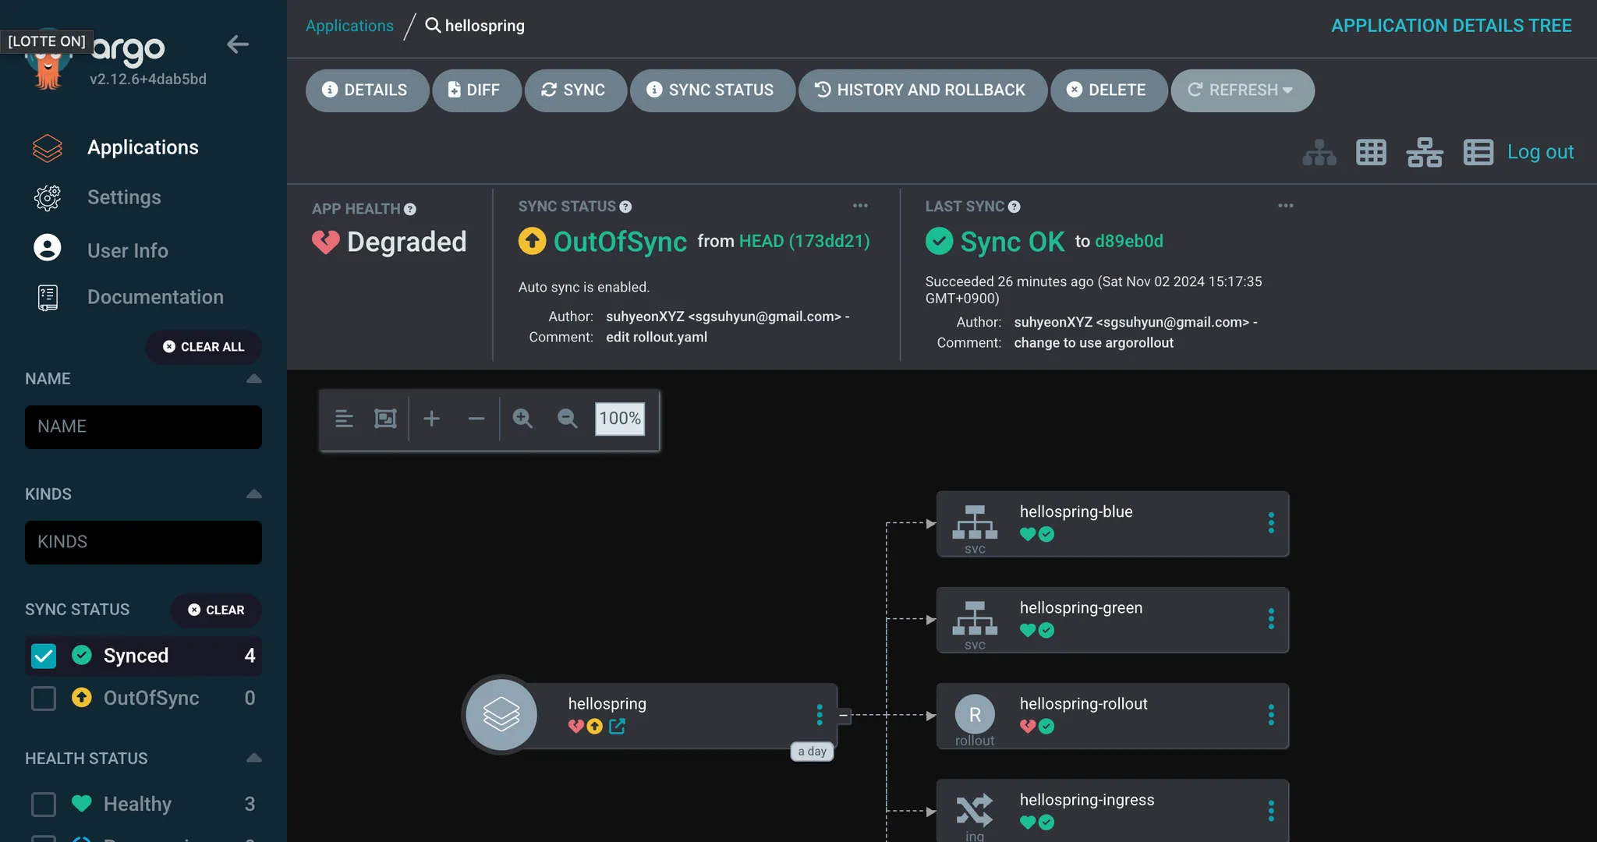The width and height of the screenshot is (1597, 842).
Task: Open hellospring-rollout node options menu
Action: [x=1271, y=715]
